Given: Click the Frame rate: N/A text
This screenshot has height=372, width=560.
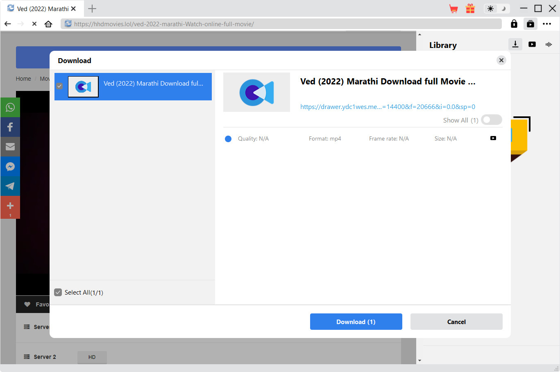Looking at the screenshot, I should click(x=389, y=138).
